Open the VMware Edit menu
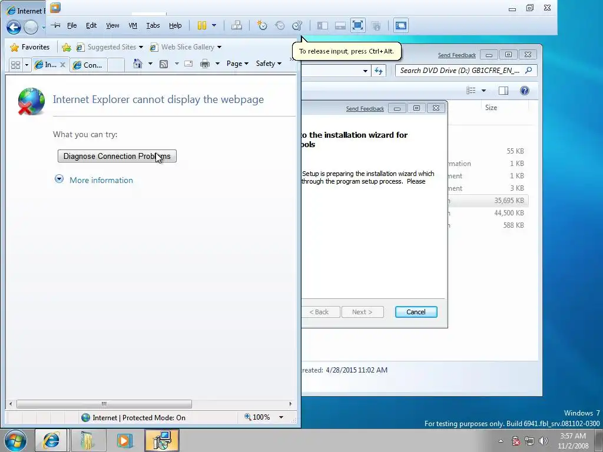Image resolution: width=603 pixels, height=452 pixels. point(91,25)
